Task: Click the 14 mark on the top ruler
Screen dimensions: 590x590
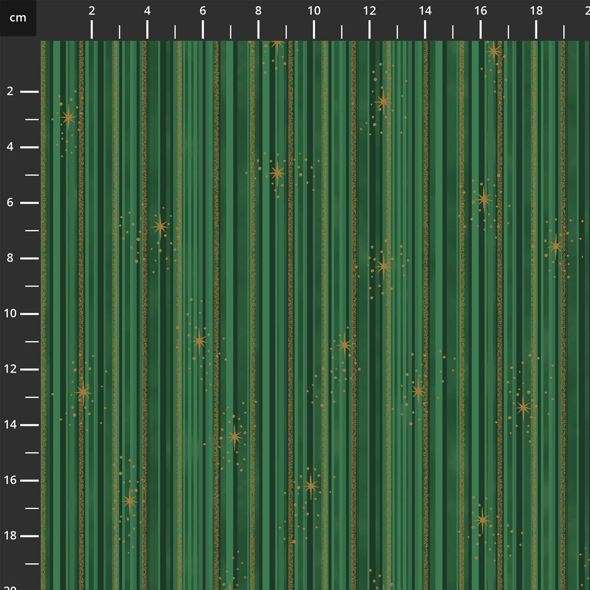Action: (x=425, y=11)
